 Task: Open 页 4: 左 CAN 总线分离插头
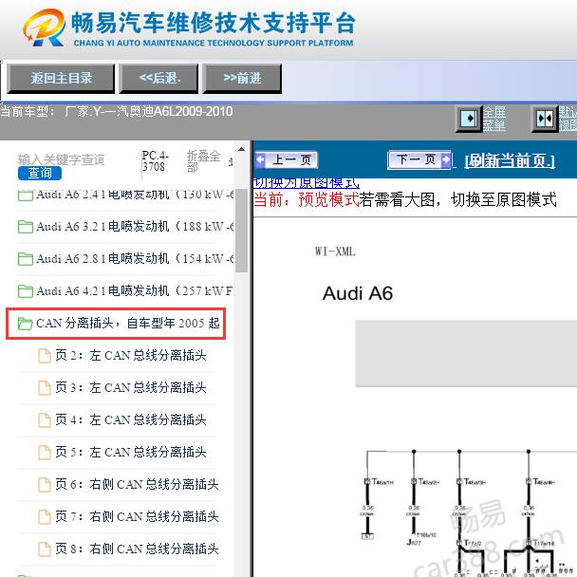131,419
